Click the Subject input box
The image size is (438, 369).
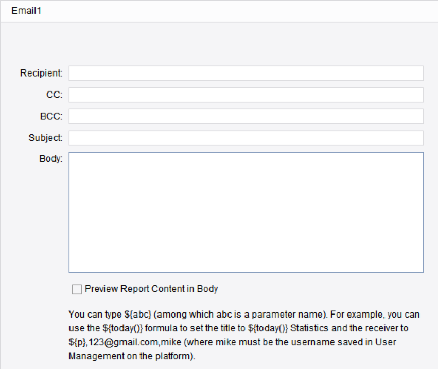click(x=246, y=138)
